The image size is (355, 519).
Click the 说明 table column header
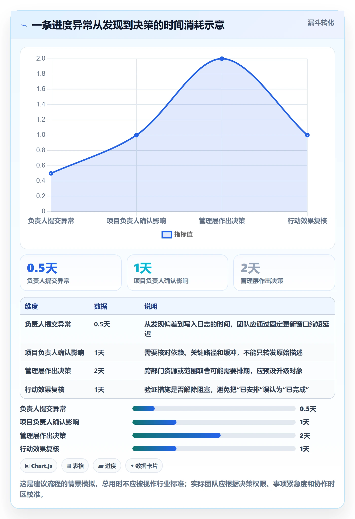click(x=151, y=306)
